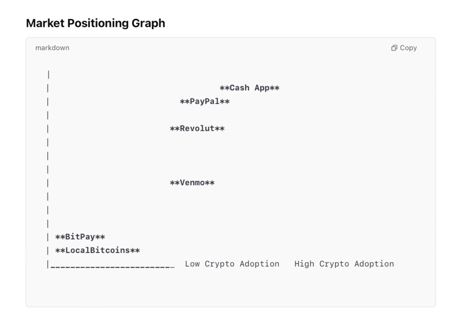
Task: Click the dashed horizontal axis line
Action: (112, 266)
